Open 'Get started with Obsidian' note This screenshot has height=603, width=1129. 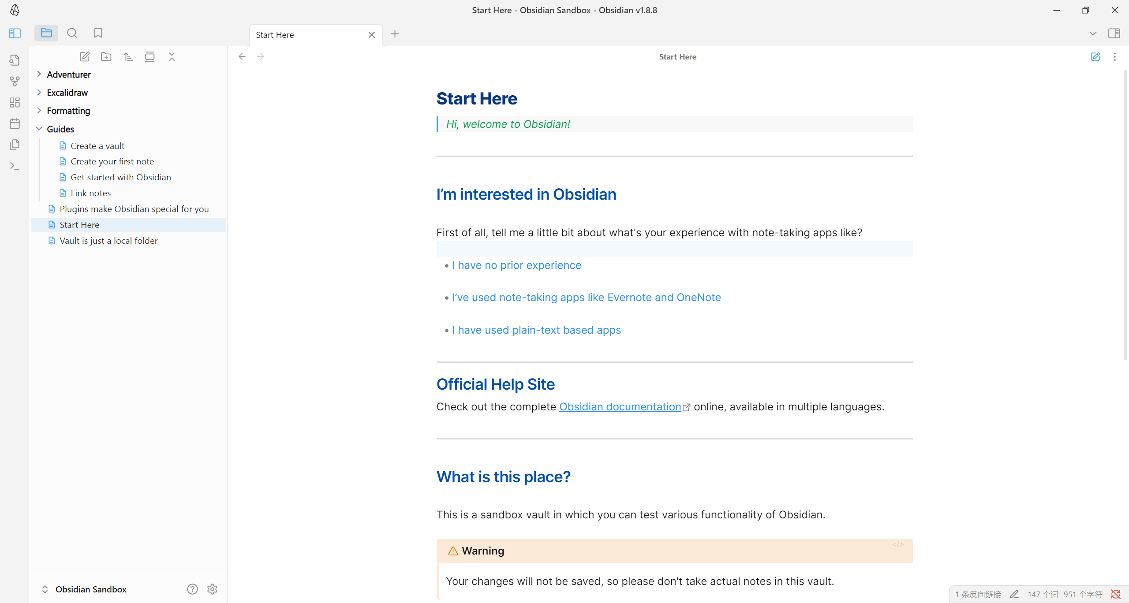coord(121,177)
